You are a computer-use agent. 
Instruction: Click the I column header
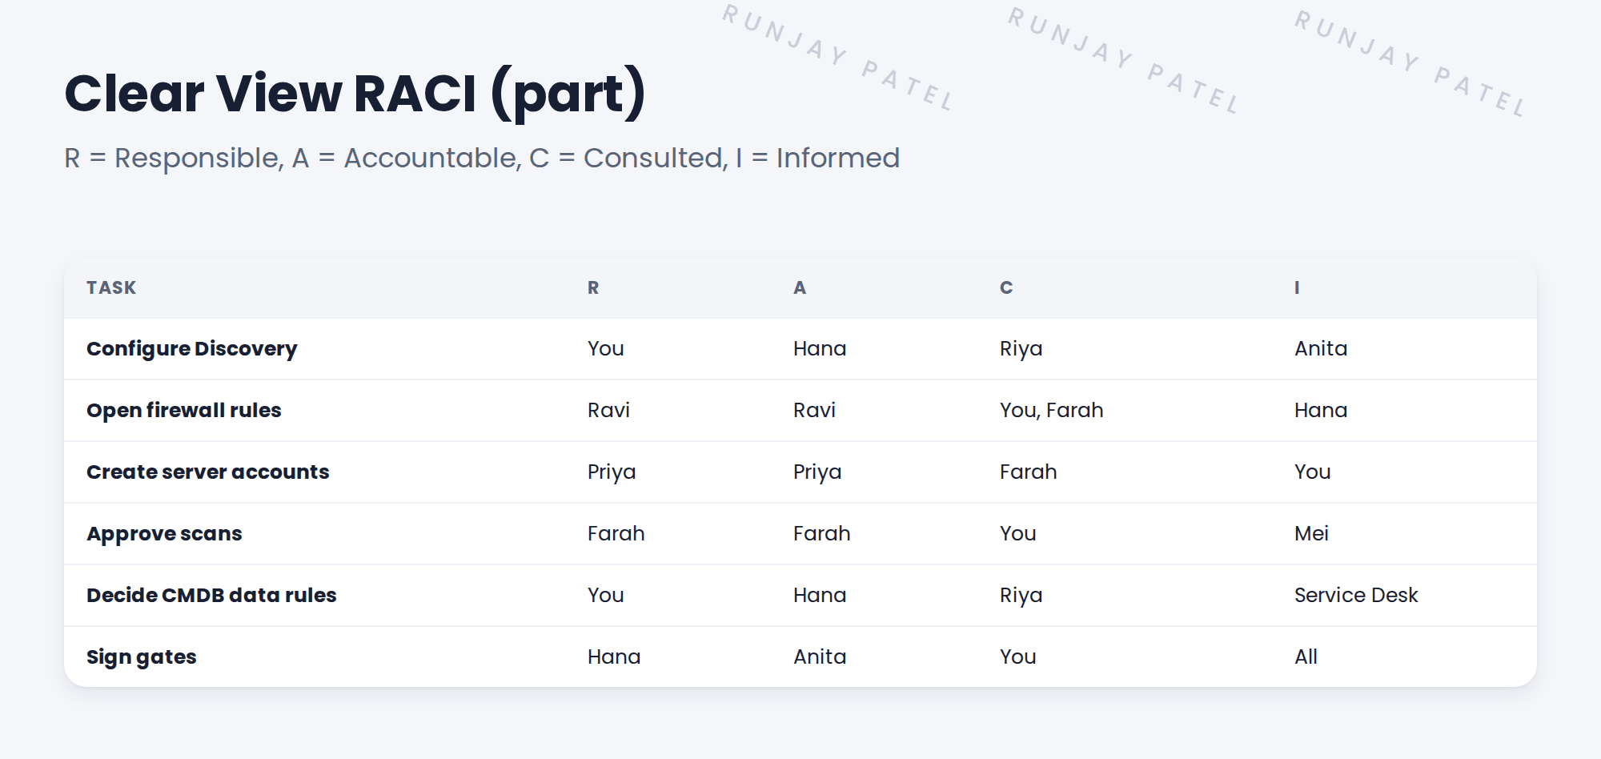point(1297,287)
